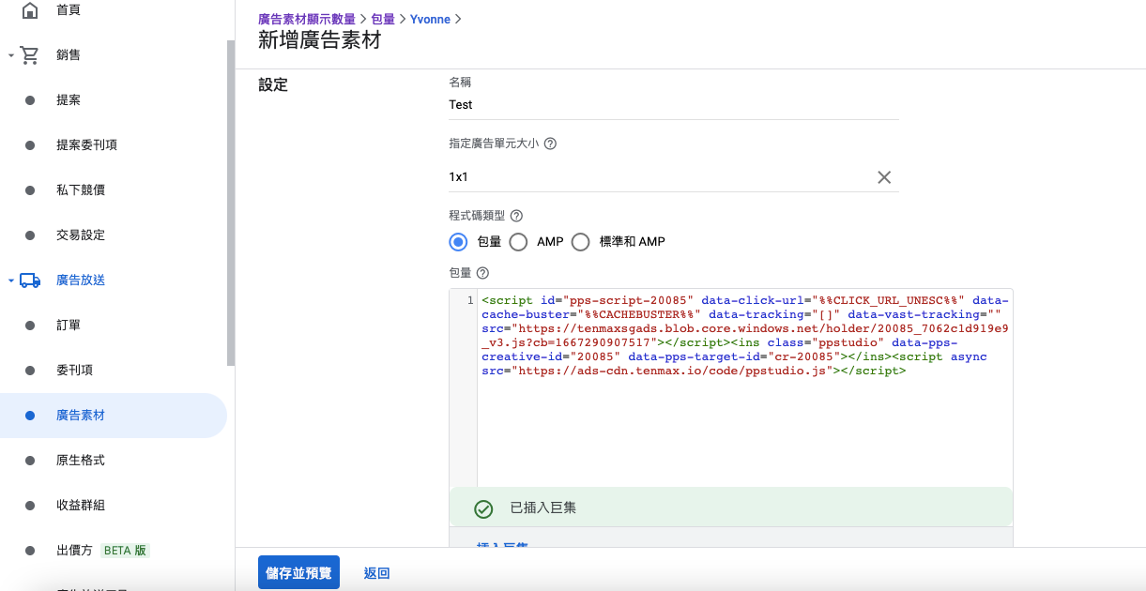Open 私下競價 menu item
The width and height of the screenshot is (1146, 591).
coord(81,190)
